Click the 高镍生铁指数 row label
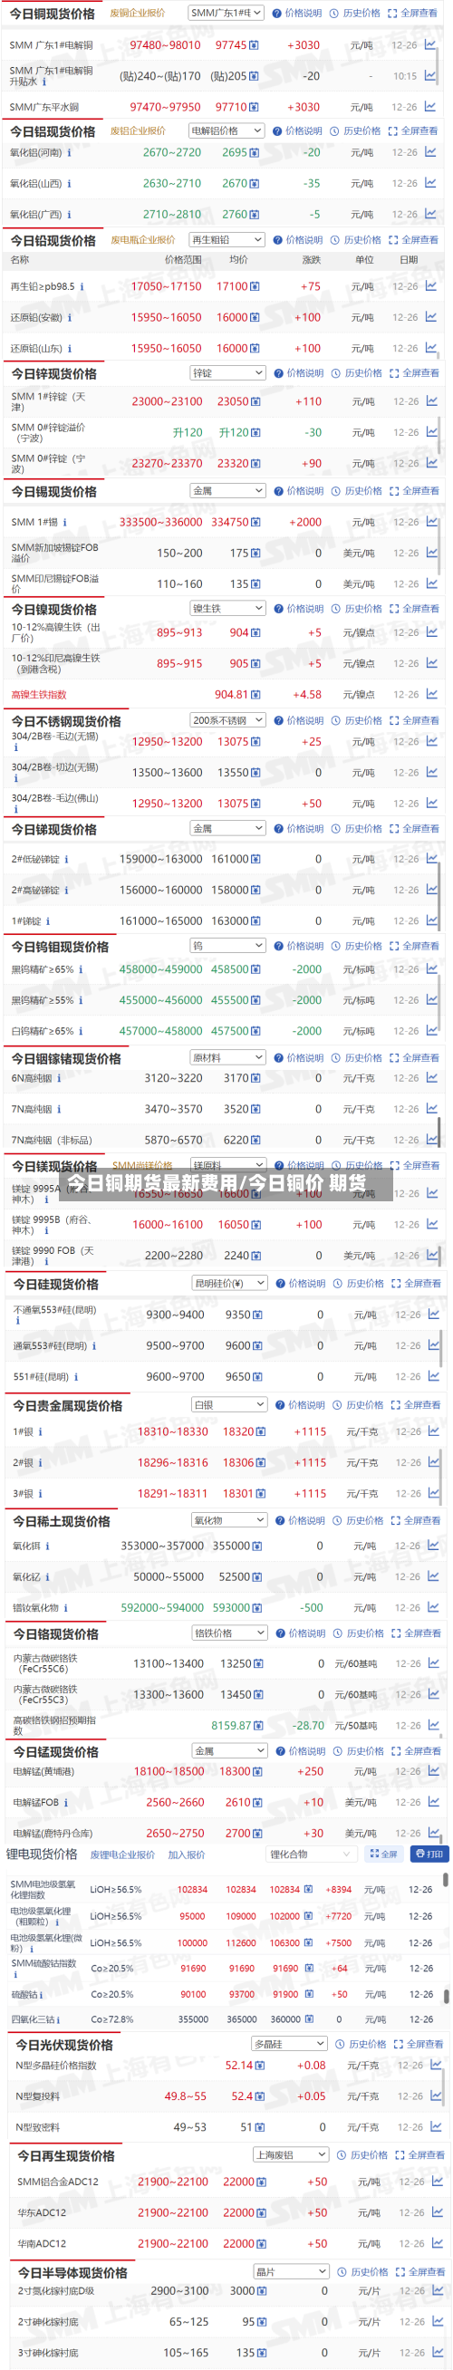This screenshot has width=453, height=2370. pyautogui.click(x=39, y=696)
